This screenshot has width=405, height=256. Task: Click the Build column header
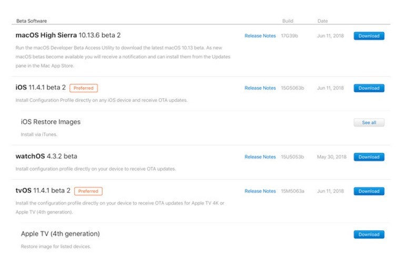tap(287, 21)
